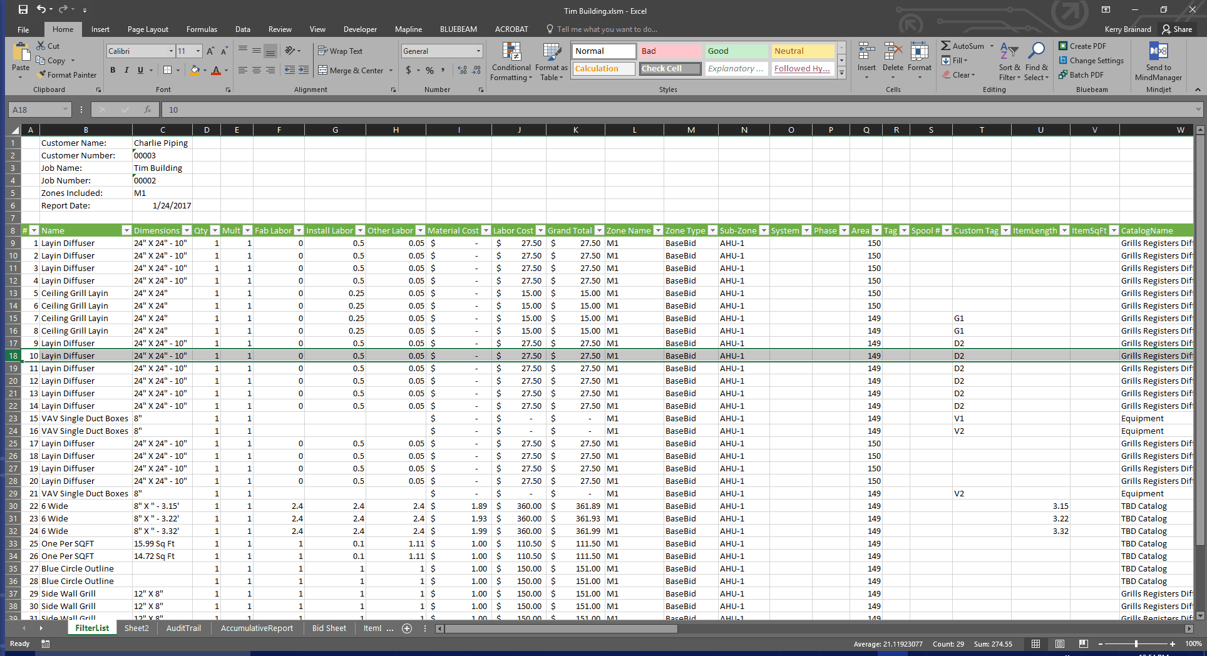The width and height of the screenshot is (1207, 656).
Task: Open the General number format dropdown
Action: pos(478,51)
